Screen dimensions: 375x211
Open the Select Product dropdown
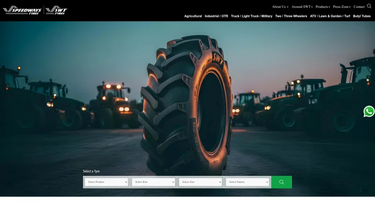pyautogui.click(x=106, y=182)
